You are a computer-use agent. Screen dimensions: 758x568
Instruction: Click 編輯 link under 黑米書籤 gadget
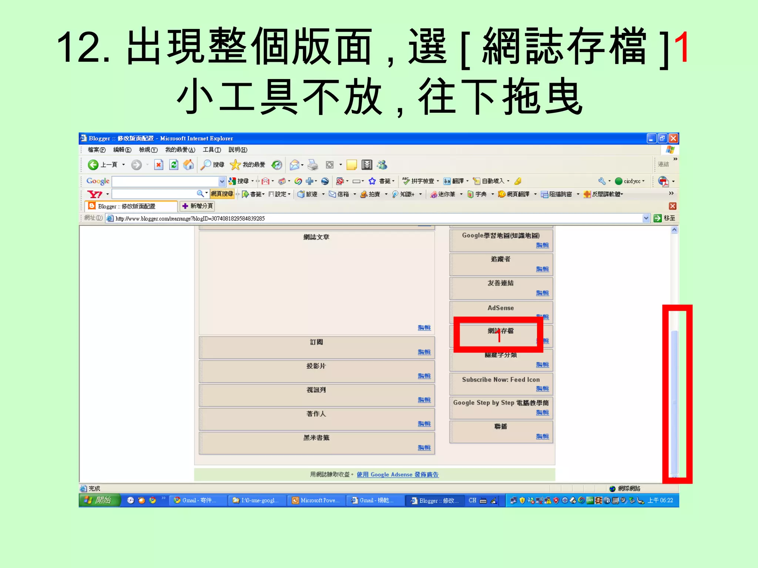click(424, 447)
